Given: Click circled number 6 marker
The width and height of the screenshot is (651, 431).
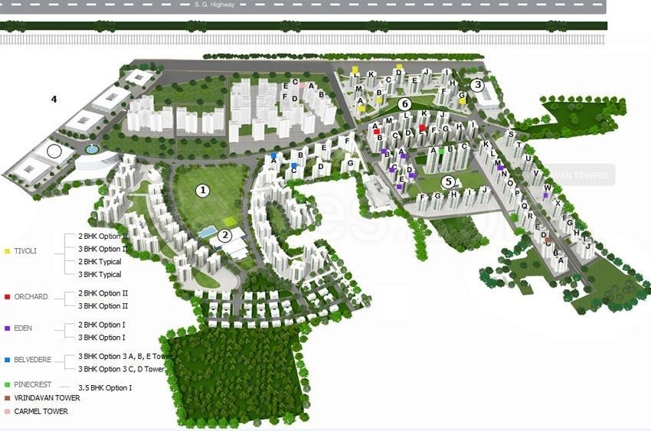Looking at the screenshot, I should [405, 104].
